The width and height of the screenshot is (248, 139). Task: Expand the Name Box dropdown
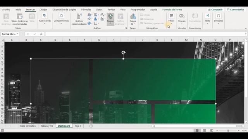pyautogui.click(x=17, y=34)
